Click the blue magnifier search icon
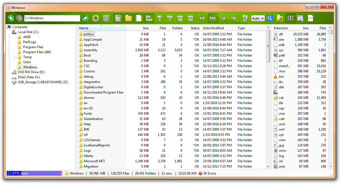The height and width of the screenshot is (184, 340). [x=270, y=18]
